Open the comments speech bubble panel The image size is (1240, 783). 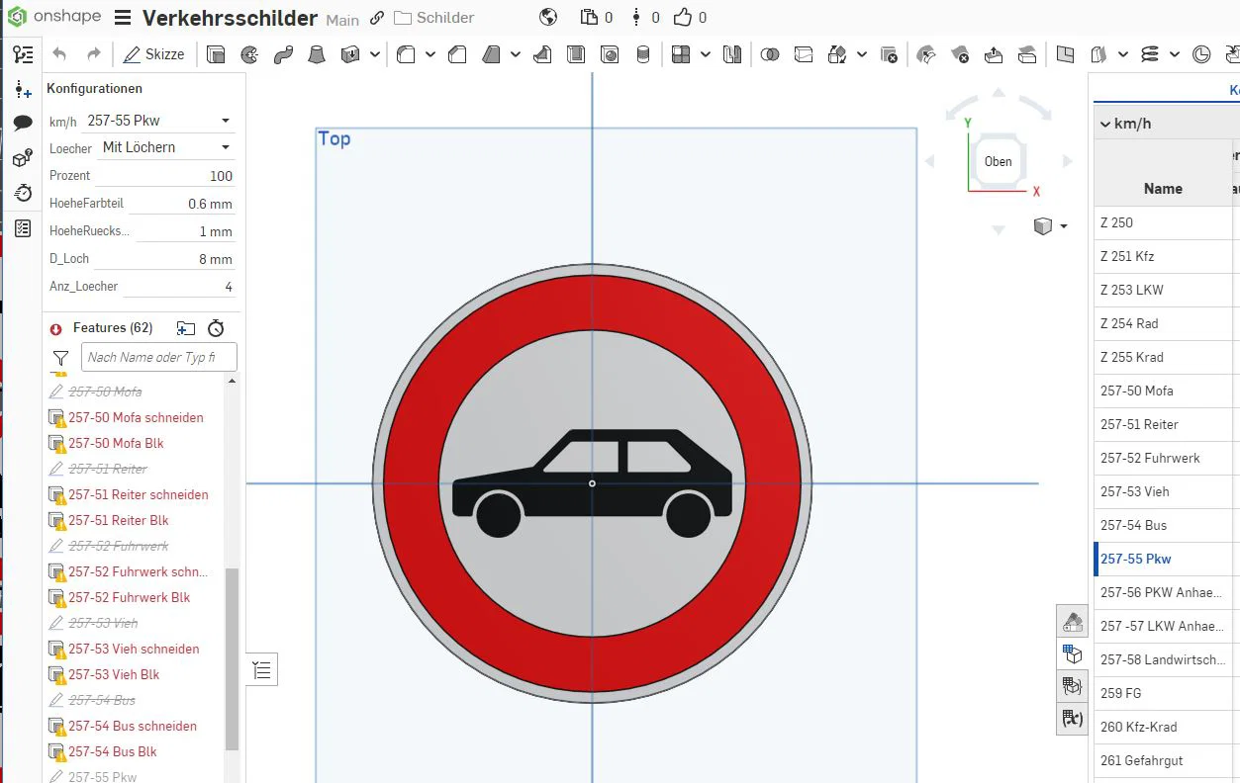[22, 123]
